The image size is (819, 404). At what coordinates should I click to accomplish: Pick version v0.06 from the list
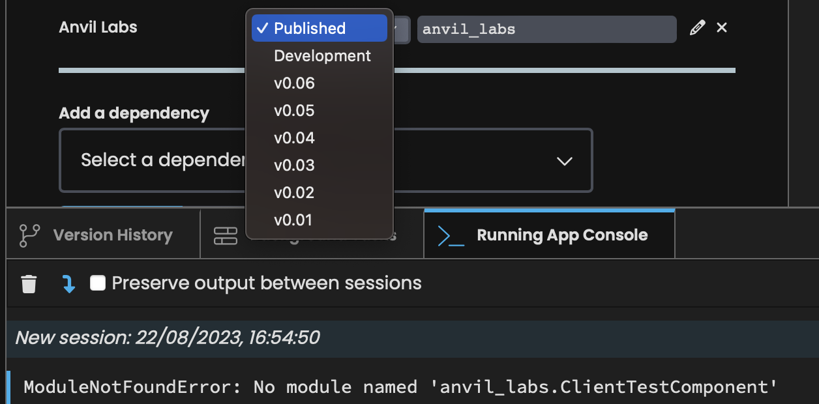click(294, 83)
